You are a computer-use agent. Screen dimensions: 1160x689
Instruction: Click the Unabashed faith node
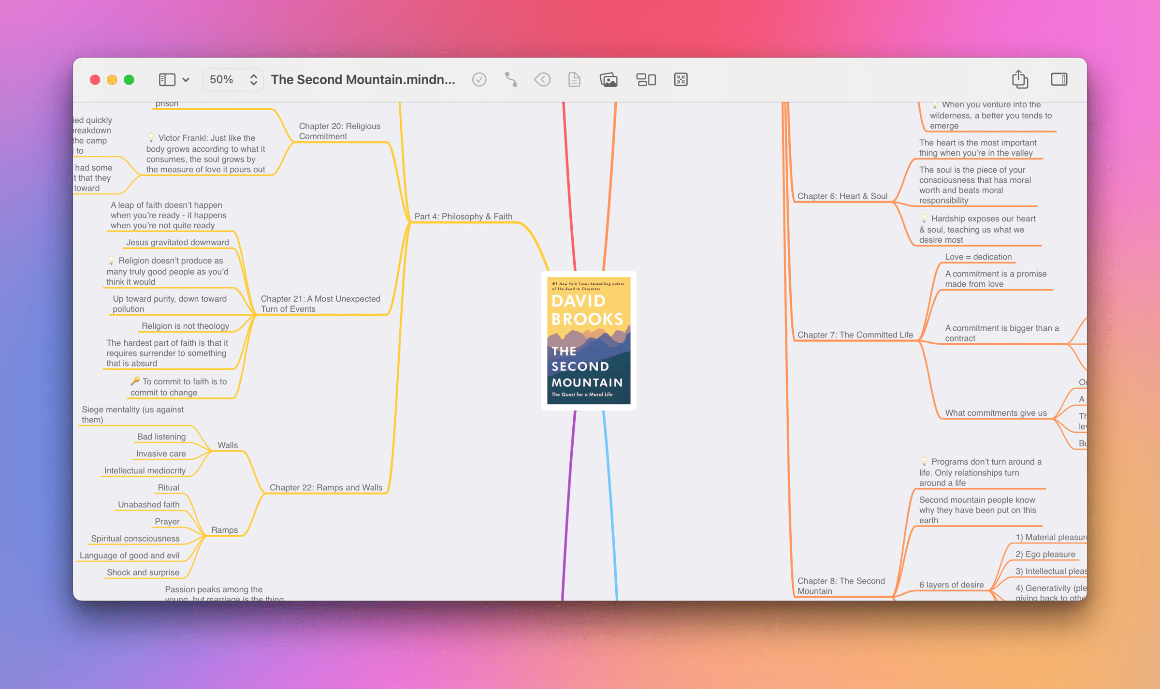pos(148,504)
